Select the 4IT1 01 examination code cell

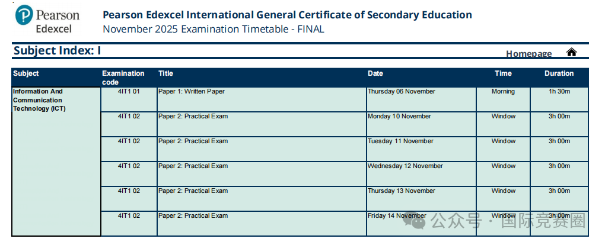[129, 99]
